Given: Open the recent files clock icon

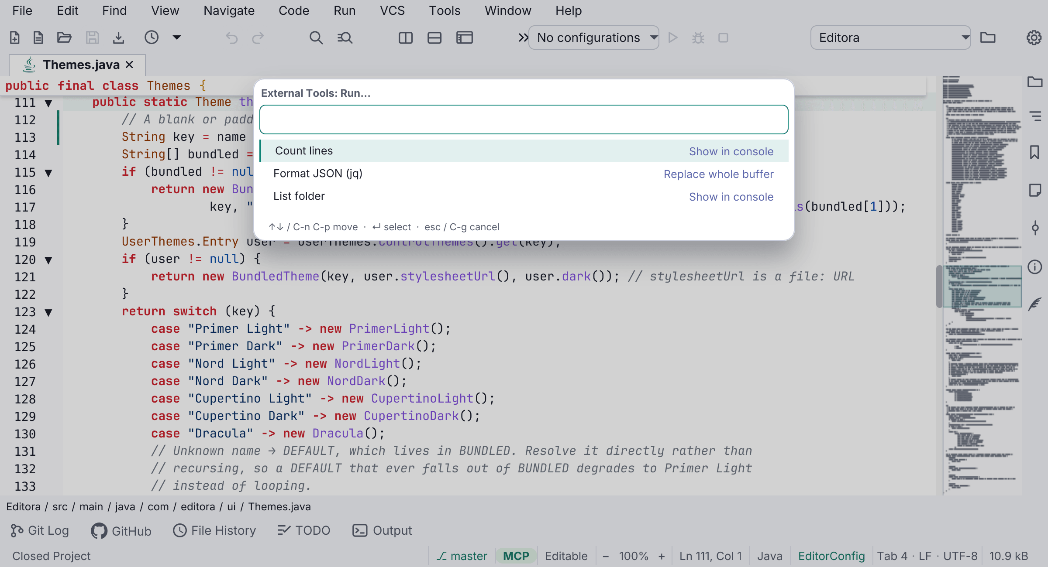Looking at the screenshot, I should click(152, 38).
